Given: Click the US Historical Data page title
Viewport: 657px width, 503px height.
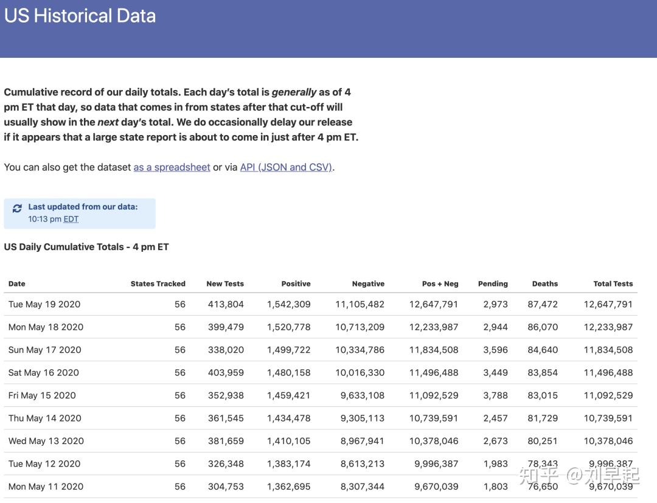Looking at the screenshot, I should pos(80,16).
